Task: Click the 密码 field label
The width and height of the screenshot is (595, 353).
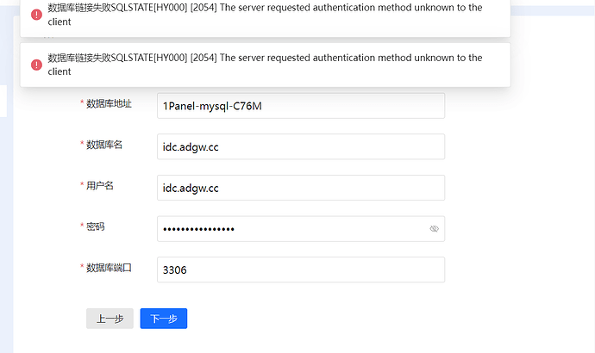Action: (x=96, y=226)
